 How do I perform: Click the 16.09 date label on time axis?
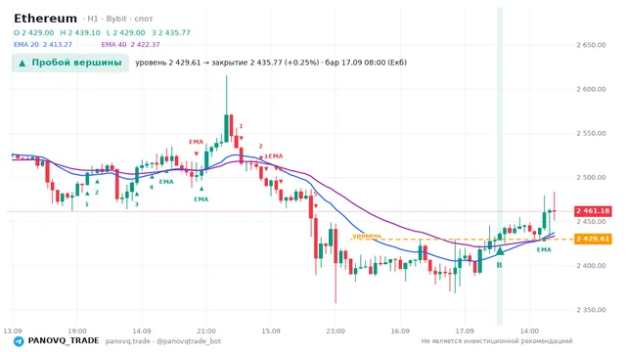click(x=400, y=330)
